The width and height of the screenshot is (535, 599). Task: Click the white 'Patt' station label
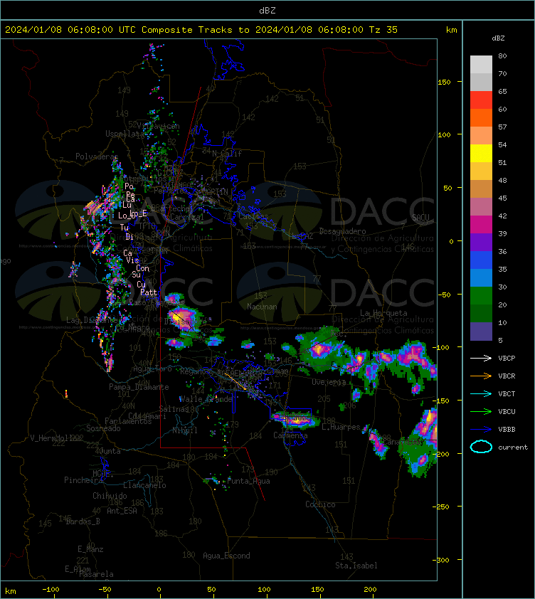pos(149,292)
